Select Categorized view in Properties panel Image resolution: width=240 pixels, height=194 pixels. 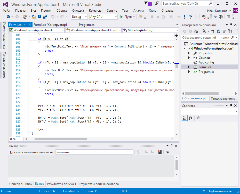tap(185, 118)
